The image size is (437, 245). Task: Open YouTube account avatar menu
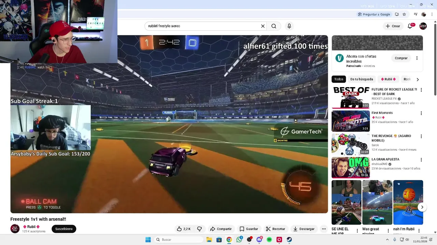[423, 26]
